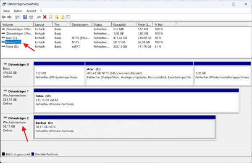Minimize the Datenträgerverwaltung window
This screenshot has width=252, height=163.
(x=222, y=4)
